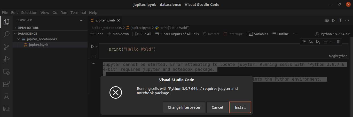This screenshot has height=117, width=353.
Task: Click jupiter_notebookks in the breadcrumb
Action: [x=107, y=28]
